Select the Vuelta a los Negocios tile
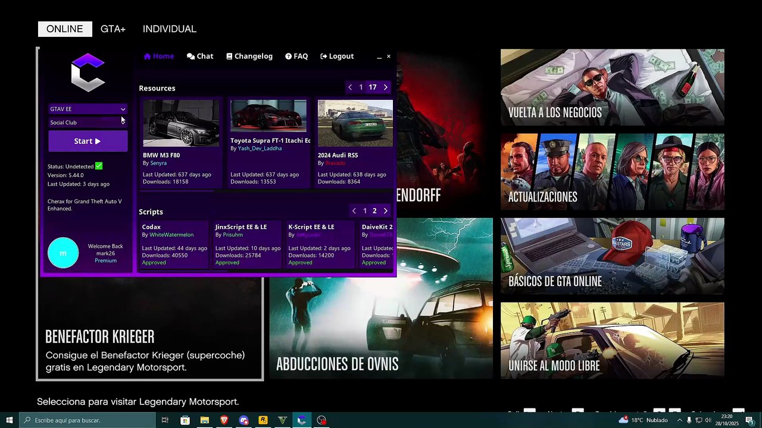This screenshot has width=762, height=428. pos(613,87)
